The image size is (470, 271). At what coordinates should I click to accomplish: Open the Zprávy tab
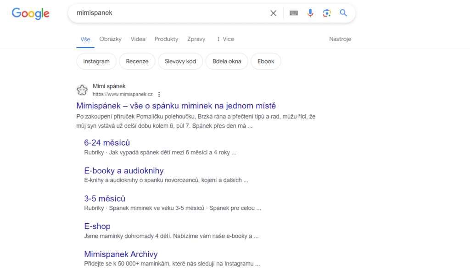196,39
